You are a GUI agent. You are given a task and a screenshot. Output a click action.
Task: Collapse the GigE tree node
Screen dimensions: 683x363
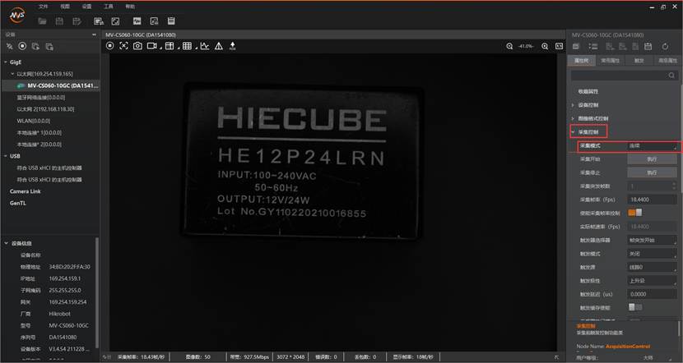pos(6,62)
